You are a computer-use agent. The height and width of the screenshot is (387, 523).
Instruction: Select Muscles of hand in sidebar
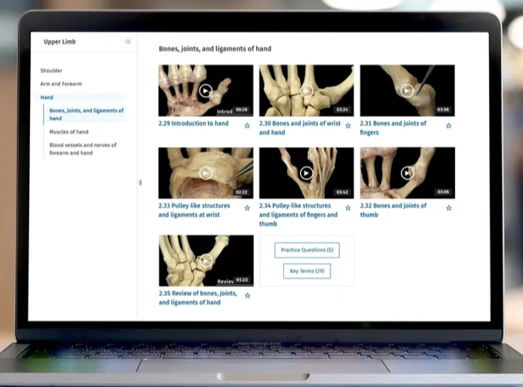[69, 132]
